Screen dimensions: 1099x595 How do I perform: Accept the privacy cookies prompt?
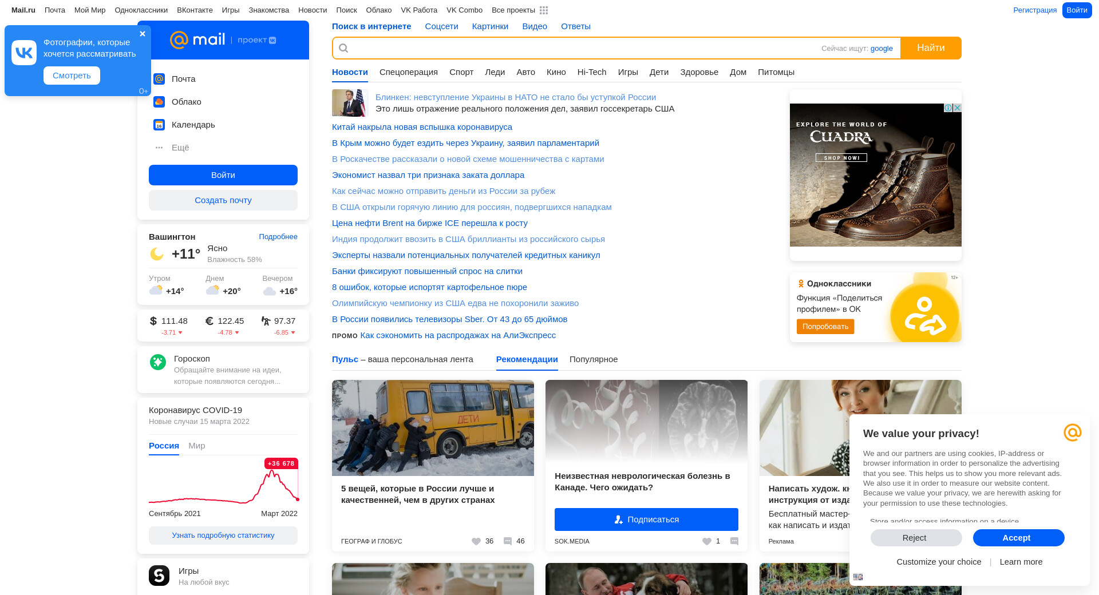coord(1018,538)
